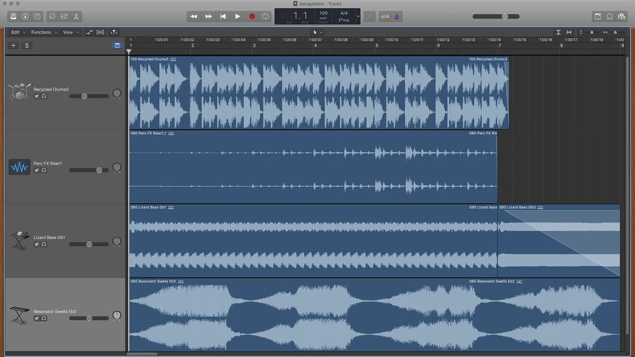Open the Note Pad panel

tap(598, 16)
